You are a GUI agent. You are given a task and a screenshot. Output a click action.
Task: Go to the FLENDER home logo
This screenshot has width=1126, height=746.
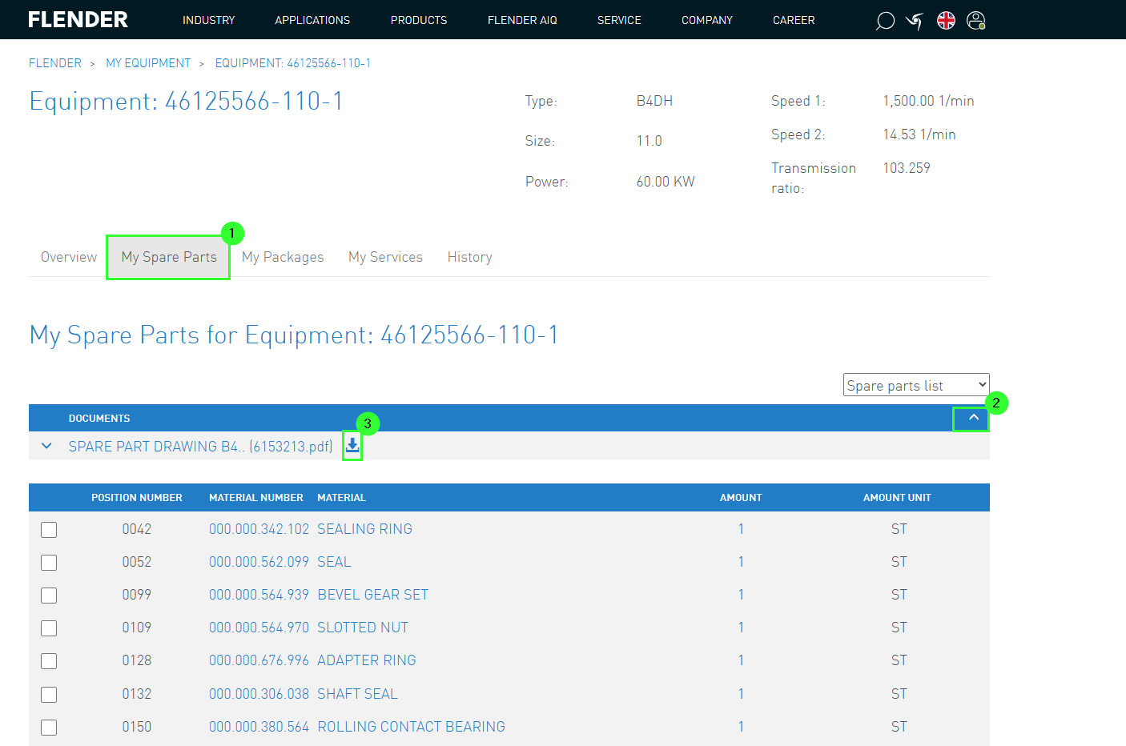pos(78,19)
